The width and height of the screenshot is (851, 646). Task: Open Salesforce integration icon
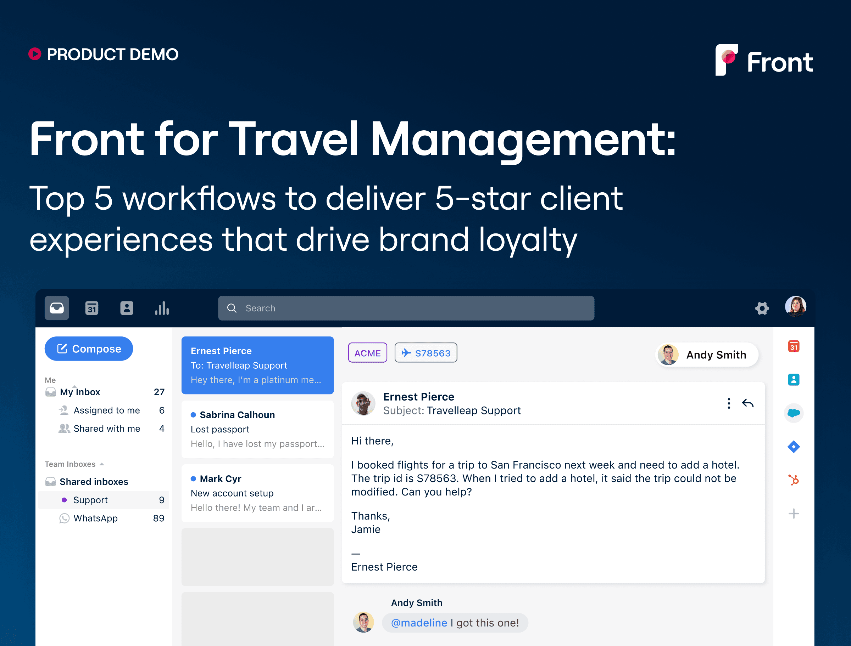(x=794, y=413)
